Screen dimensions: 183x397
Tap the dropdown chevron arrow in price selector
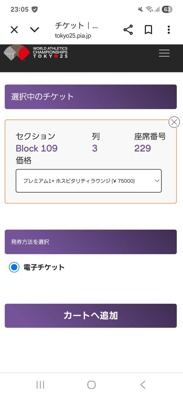pyautogui.click(x=157, y=181)
